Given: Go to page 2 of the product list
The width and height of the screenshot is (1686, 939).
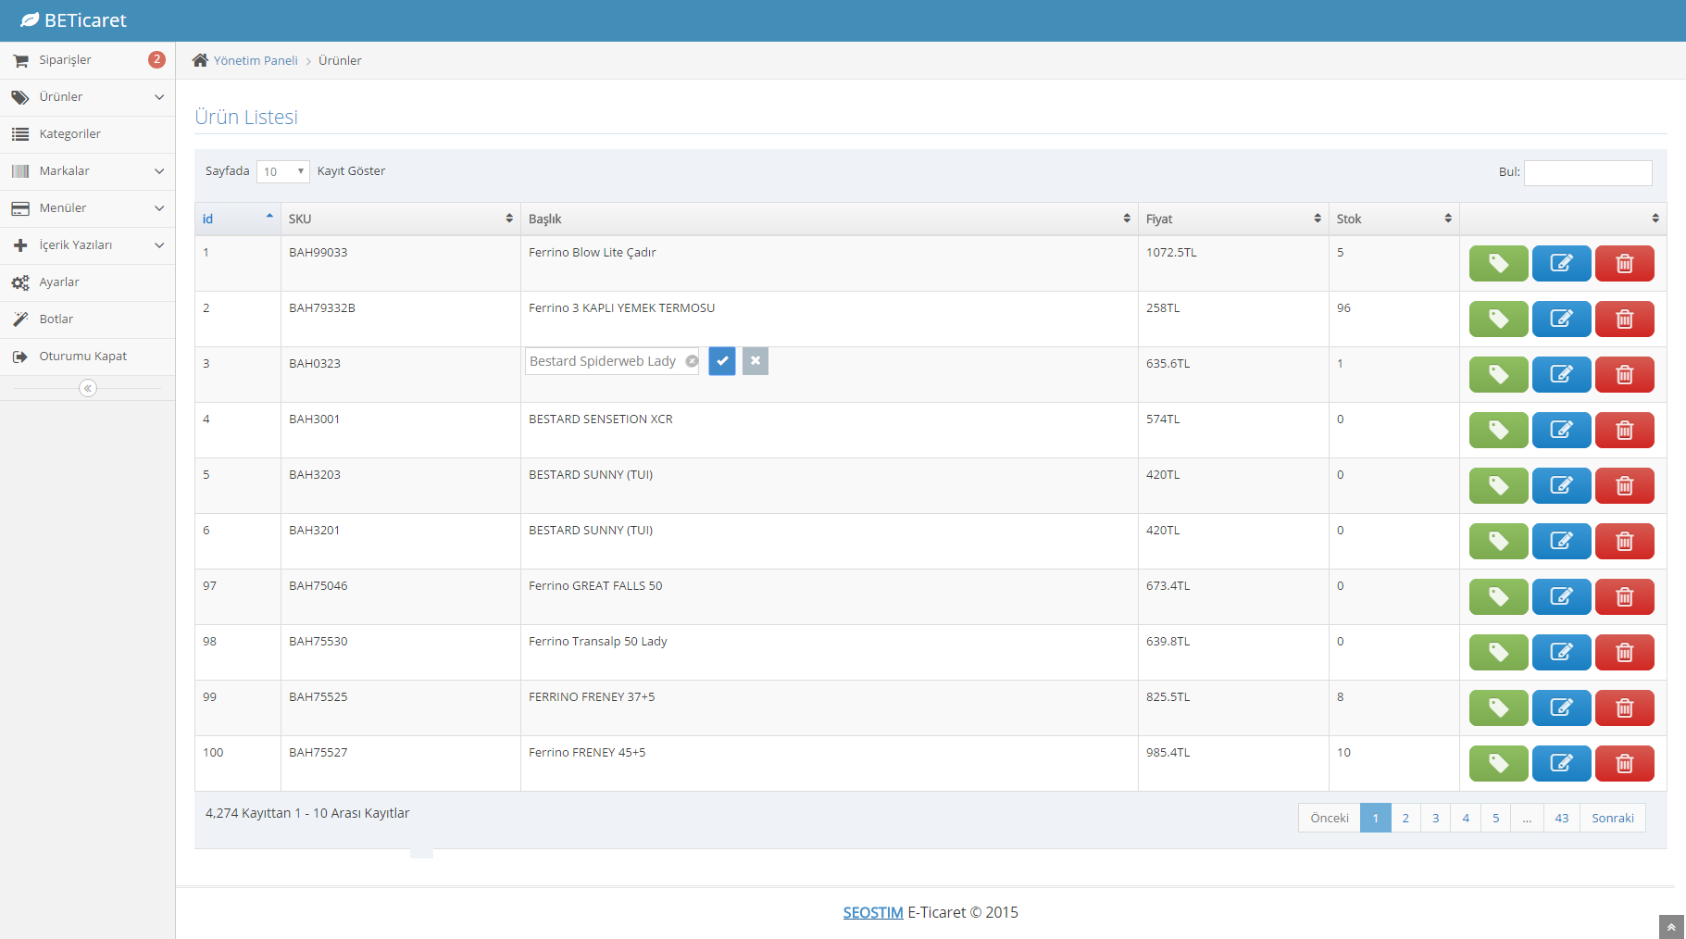Looking at the screenshot, I should (x=1405, y=818).
